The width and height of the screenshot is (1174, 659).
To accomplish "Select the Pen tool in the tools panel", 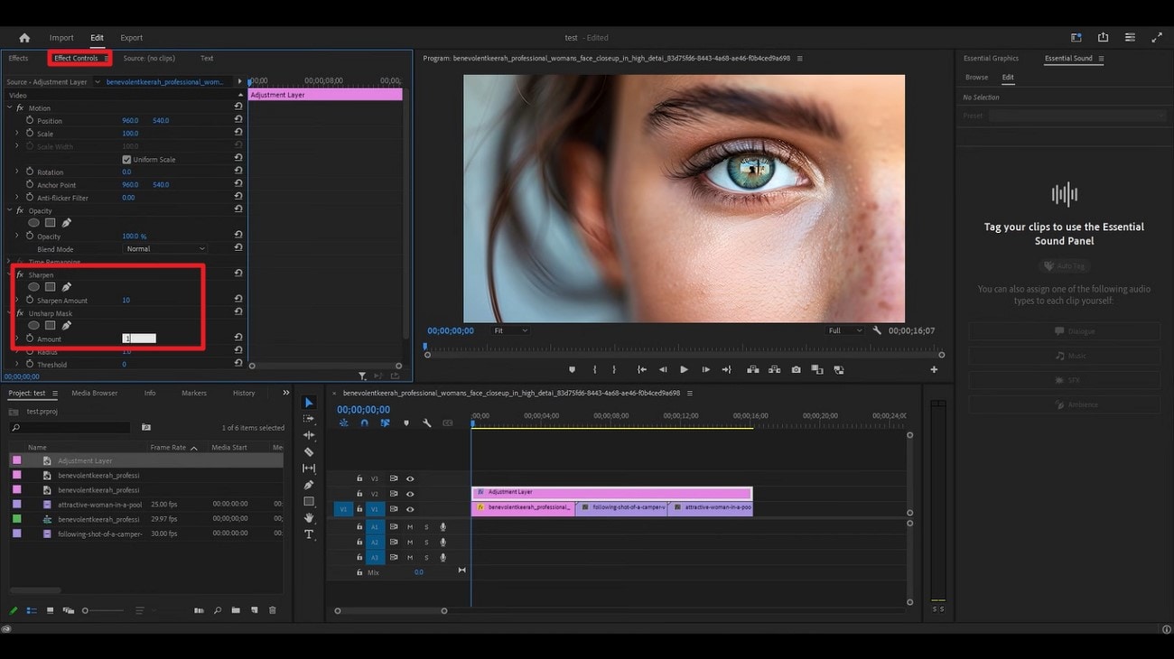I will [x=309, y=485].
